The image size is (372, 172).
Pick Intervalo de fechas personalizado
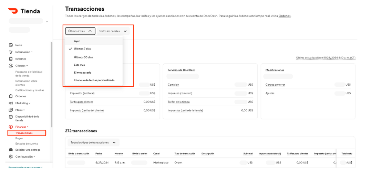pos(94,80)
